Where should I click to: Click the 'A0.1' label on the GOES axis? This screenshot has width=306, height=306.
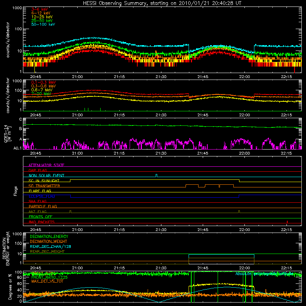[18, 148]
